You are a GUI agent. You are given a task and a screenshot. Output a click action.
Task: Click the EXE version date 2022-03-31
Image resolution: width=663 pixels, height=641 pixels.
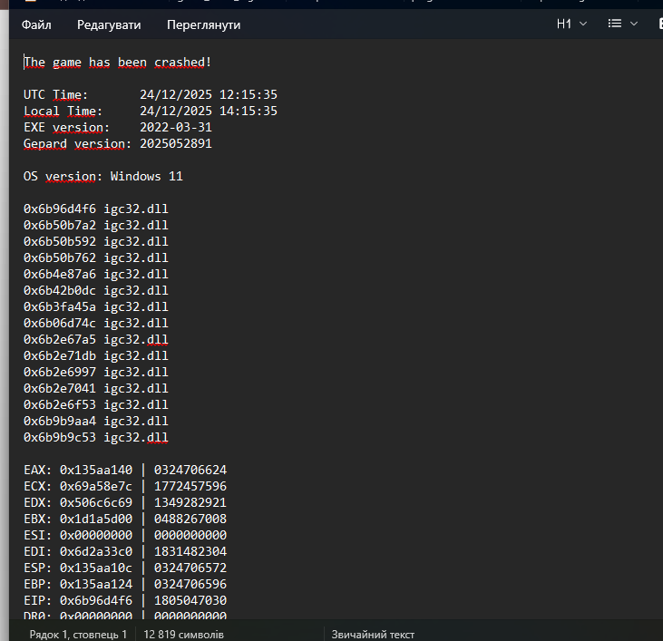click(176, 128)
